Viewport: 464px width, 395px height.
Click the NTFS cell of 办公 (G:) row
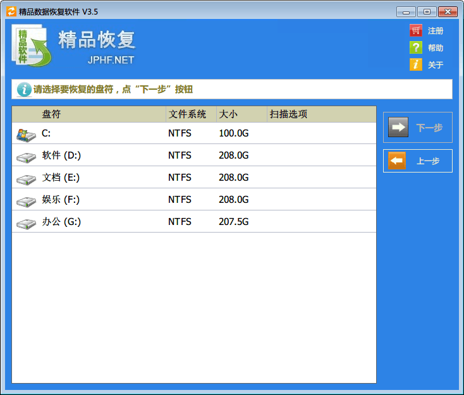click(180, 222)
